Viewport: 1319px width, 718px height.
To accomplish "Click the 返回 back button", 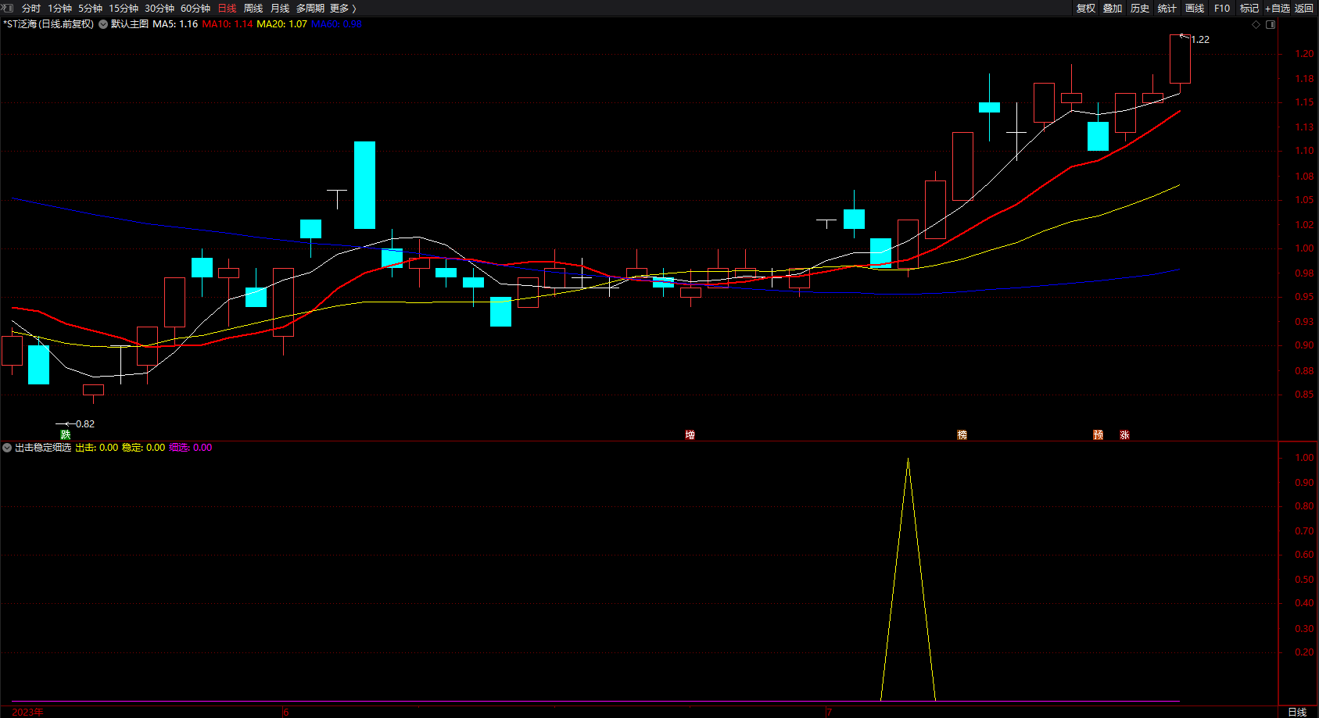I will pos(1304,8).
